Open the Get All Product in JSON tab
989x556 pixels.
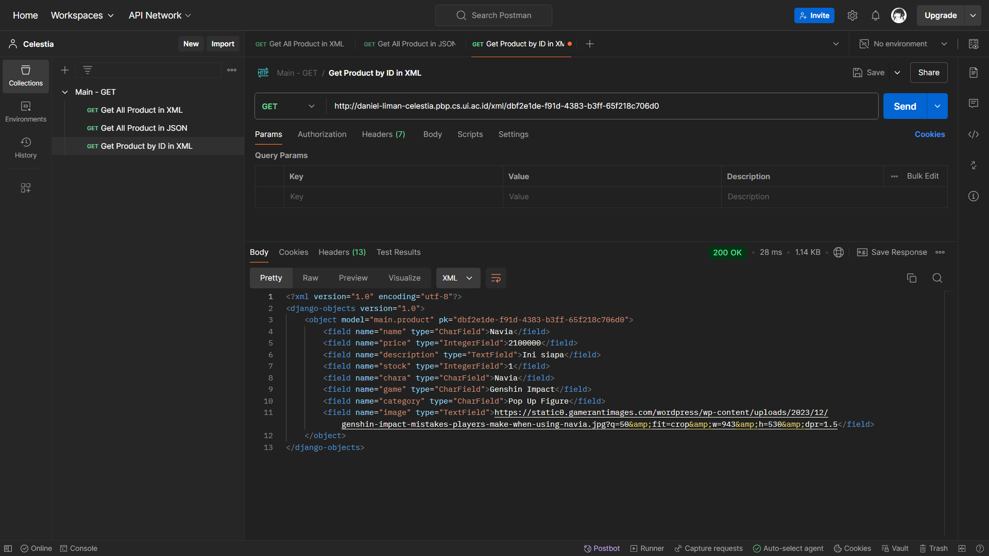pos(410,44)
